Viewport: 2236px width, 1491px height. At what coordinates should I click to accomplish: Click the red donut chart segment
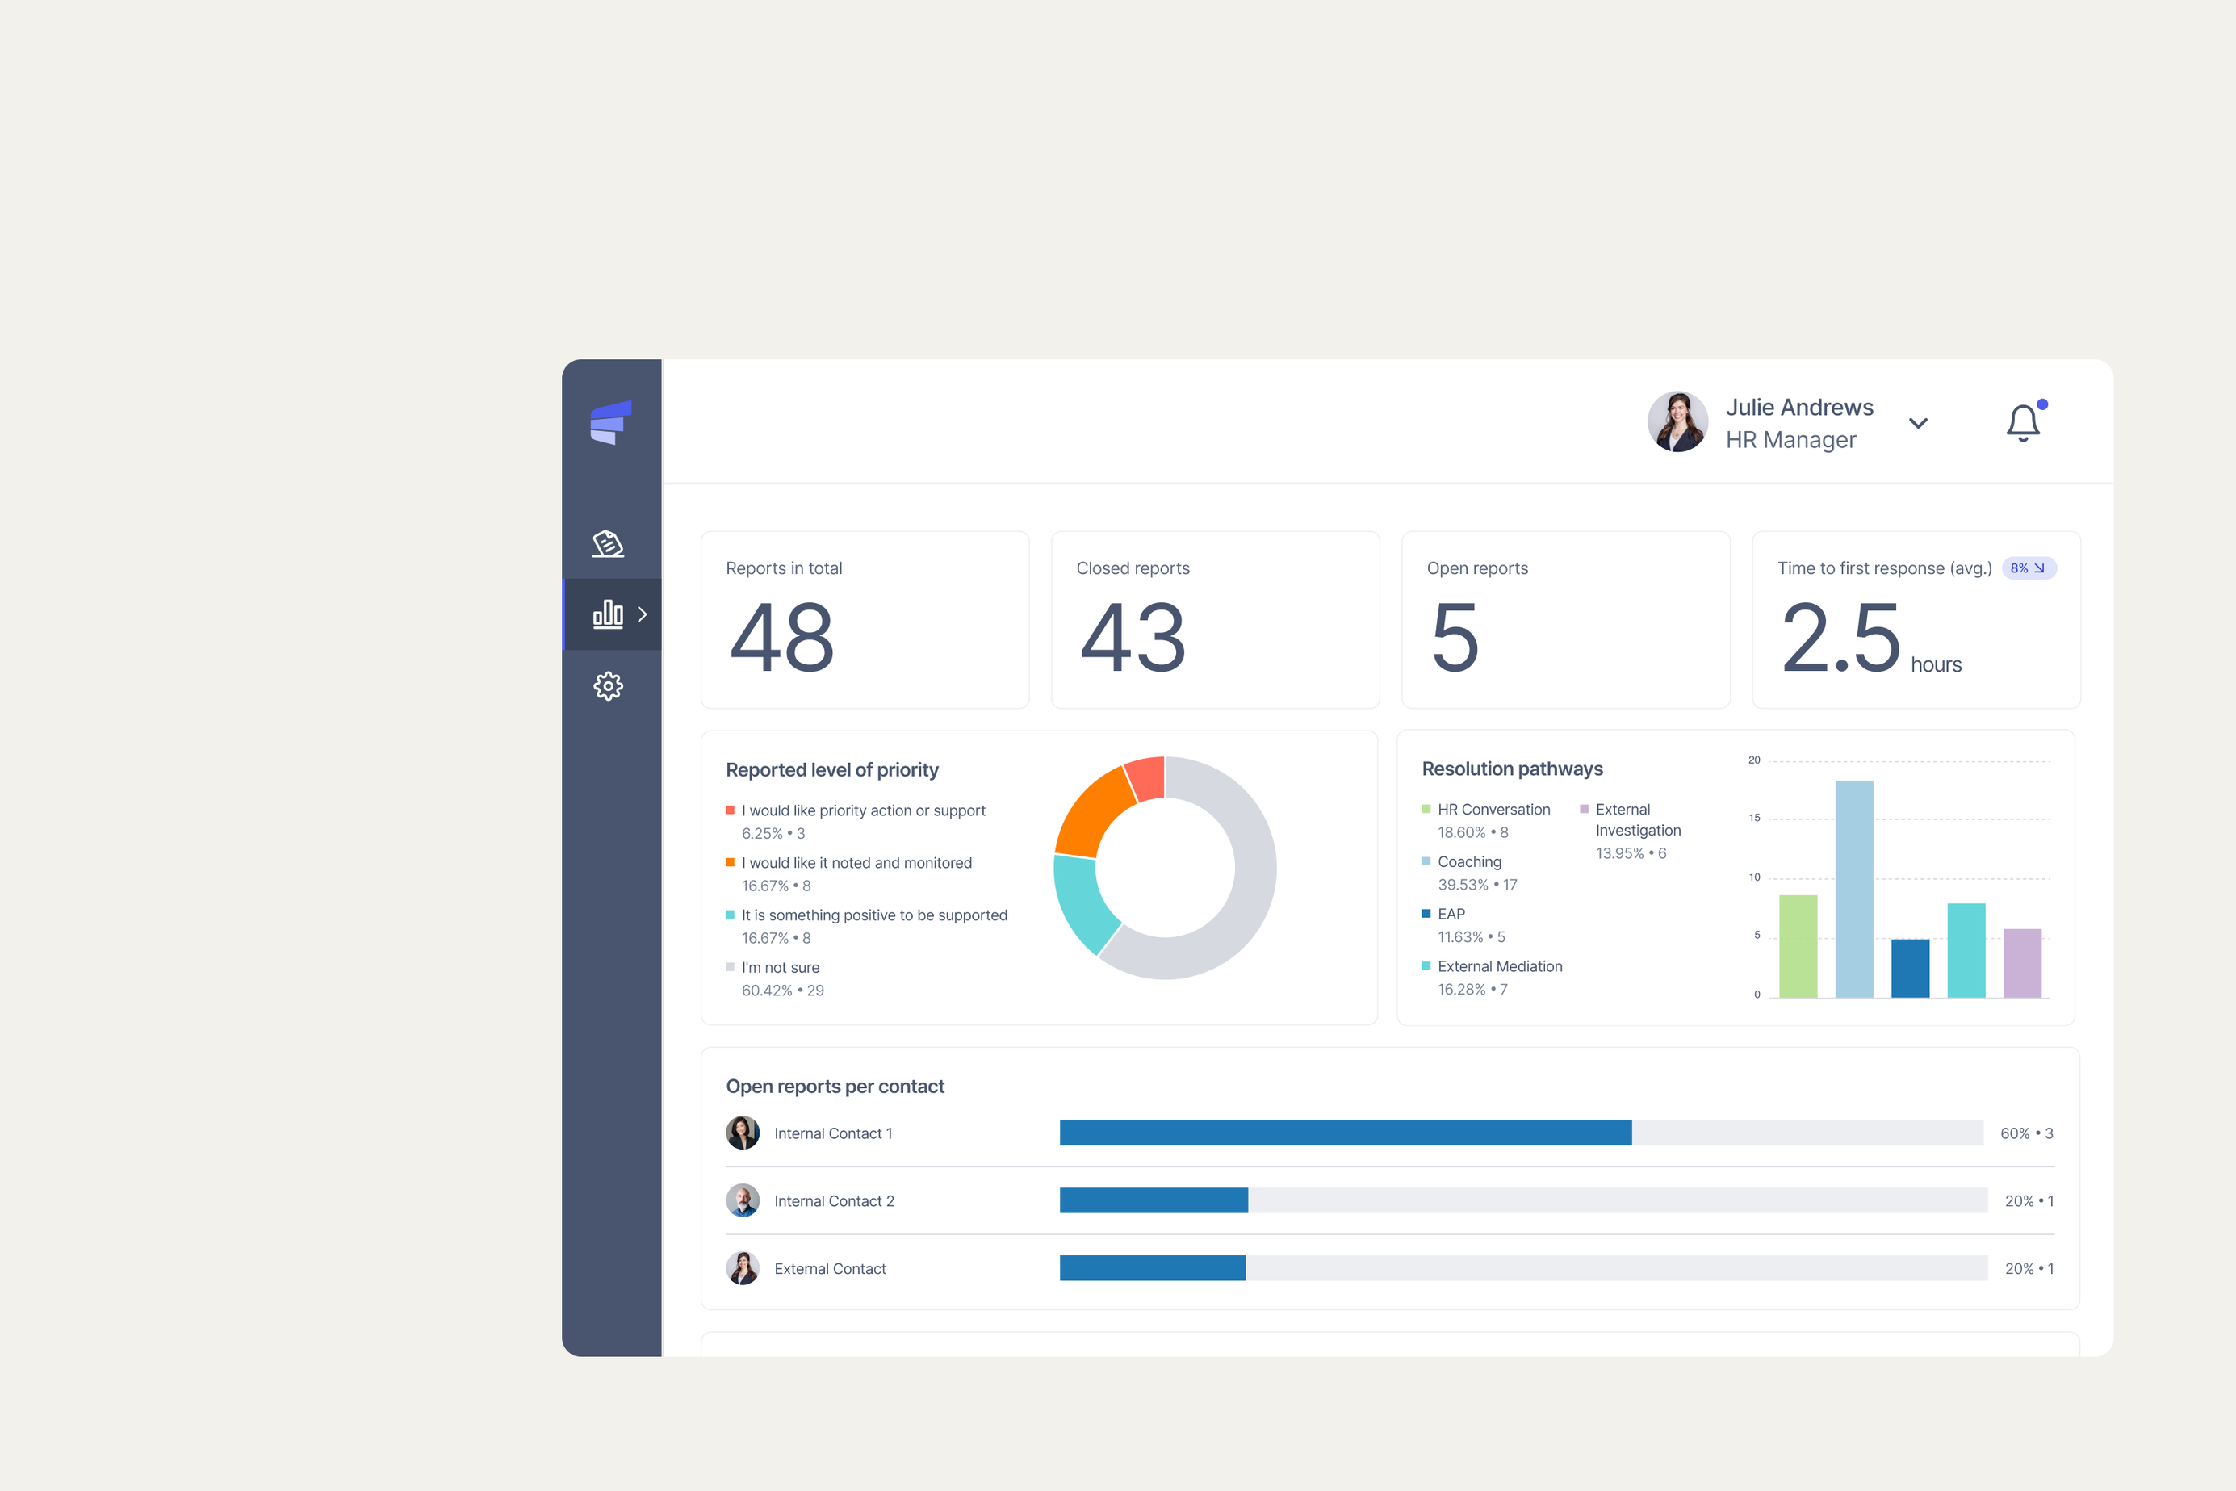click(x=1146, y=779)
